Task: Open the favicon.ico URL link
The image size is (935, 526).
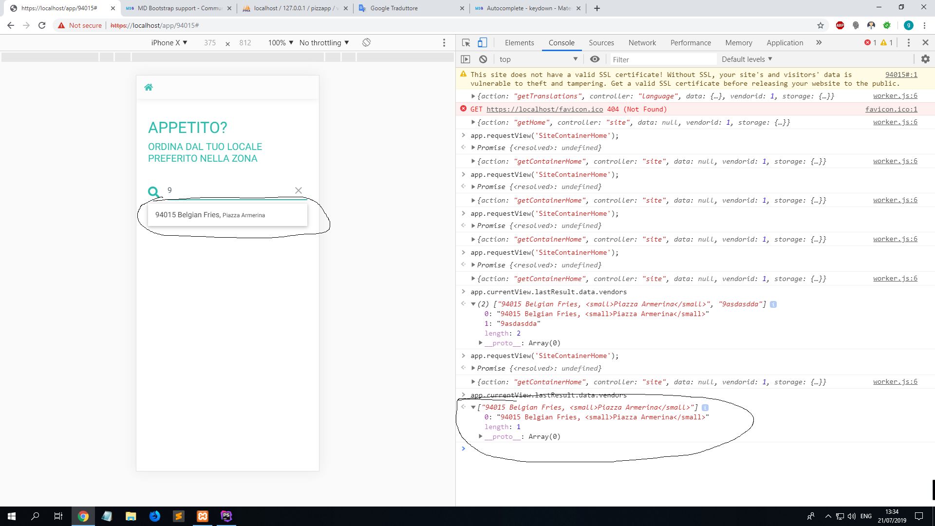Action: pos(544,110)
